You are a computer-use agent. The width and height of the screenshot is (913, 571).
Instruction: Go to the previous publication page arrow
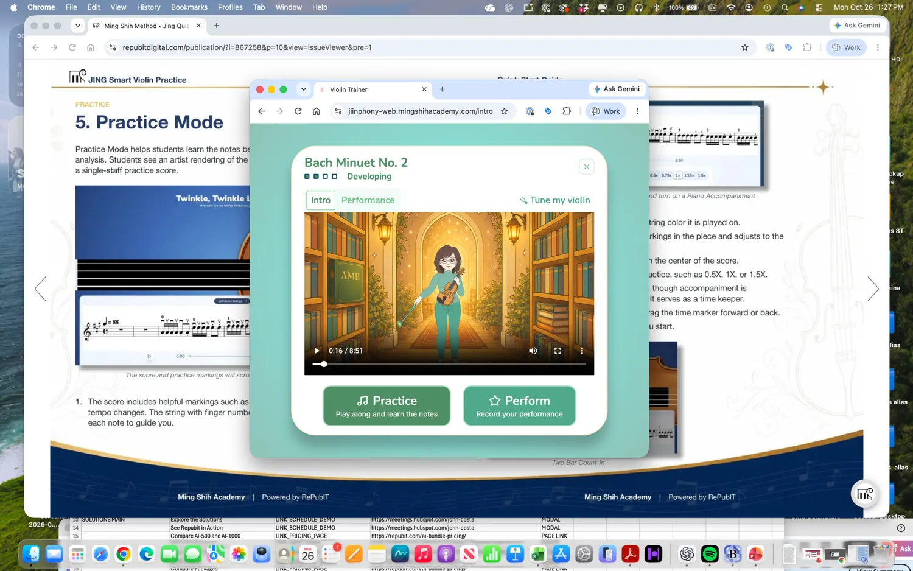pos(40,289)
